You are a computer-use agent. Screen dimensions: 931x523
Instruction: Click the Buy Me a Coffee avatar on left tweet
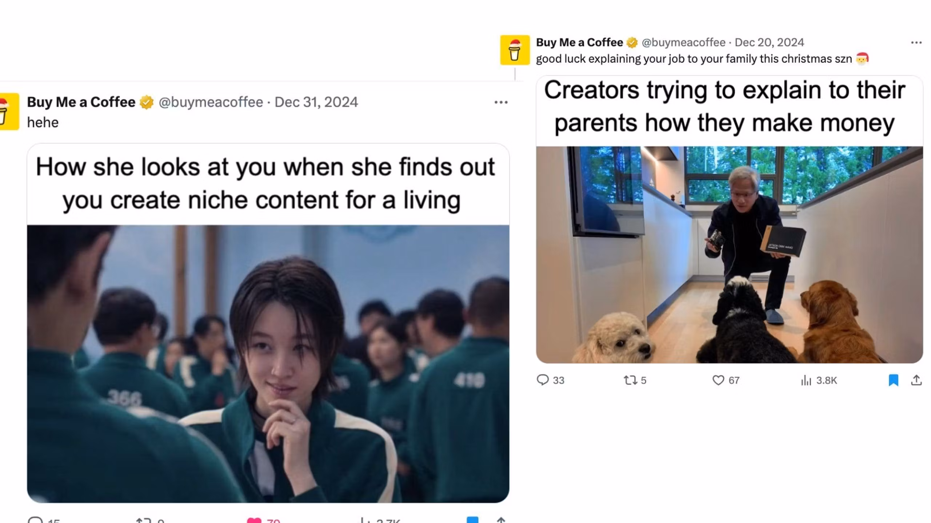point(9,112)
